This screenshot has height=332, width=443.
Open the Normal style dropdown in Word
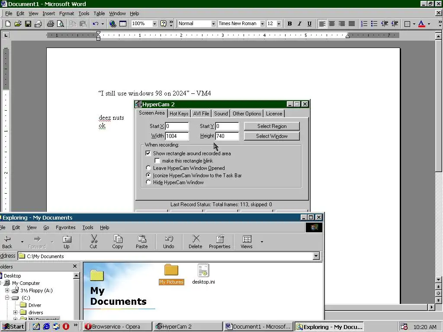[x=213, y=24]
